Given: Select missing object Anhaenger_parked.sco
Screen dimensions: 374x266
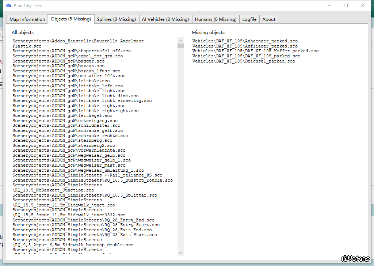Looking at the screenshot, I should tap(245, 41).
